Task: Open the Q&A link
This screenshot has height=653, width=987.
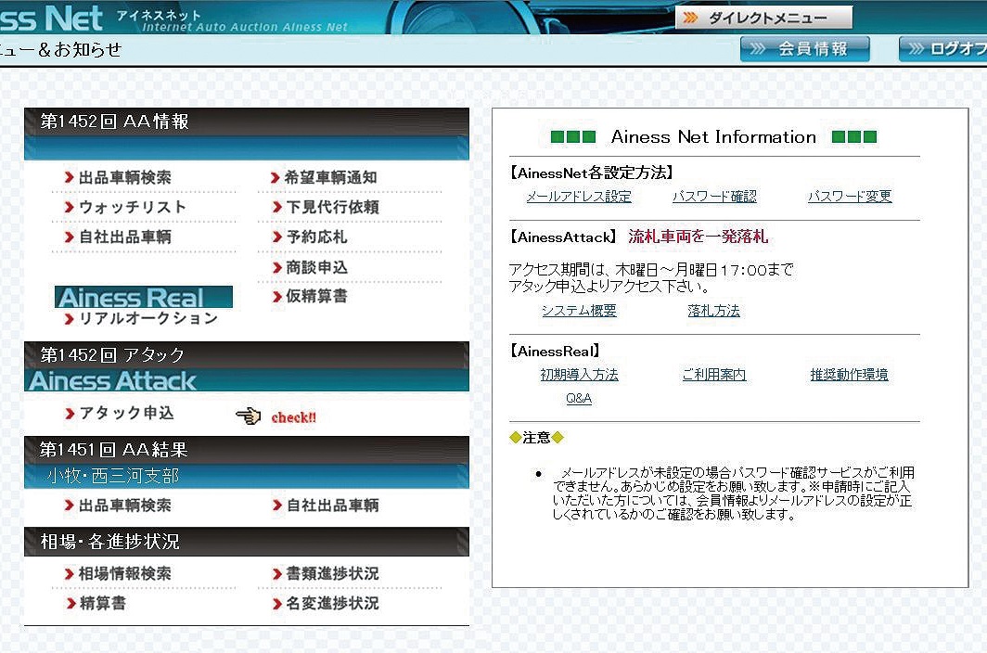Action: tap(579, 398)
